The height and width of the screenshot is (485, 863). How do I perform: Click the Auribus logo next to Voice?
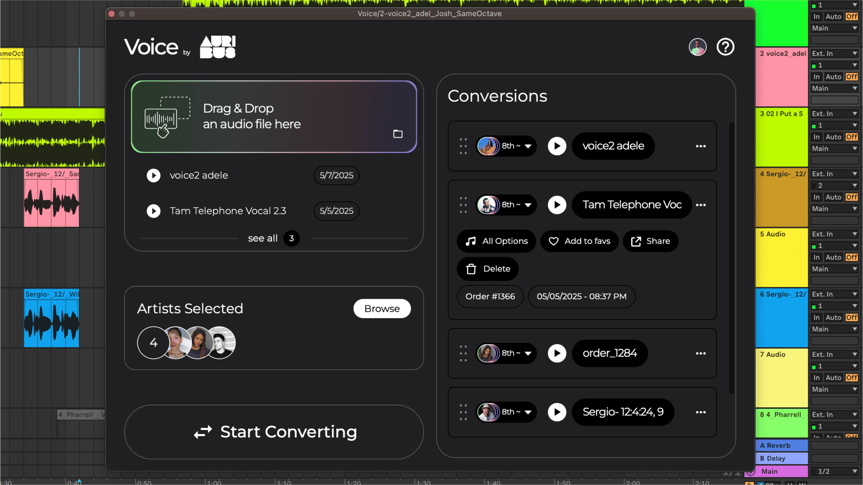(x=217, y=47)
